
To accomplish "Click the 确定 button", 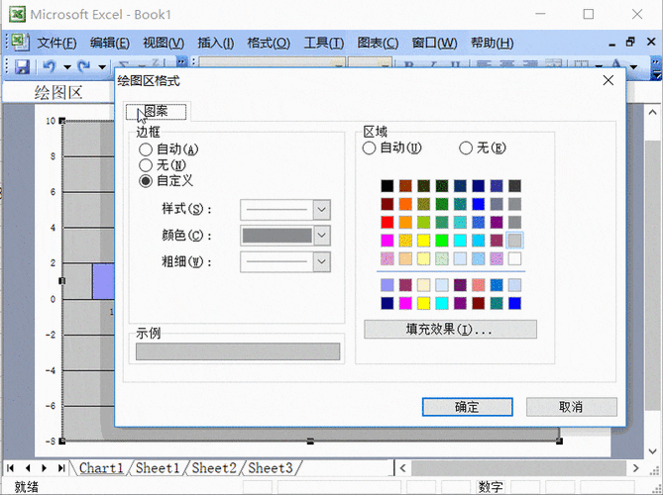I will pos(467,407).
